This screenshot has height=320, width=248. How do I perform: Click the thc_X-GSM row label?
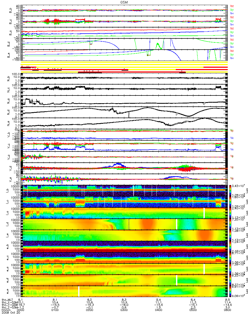point(9,302)
